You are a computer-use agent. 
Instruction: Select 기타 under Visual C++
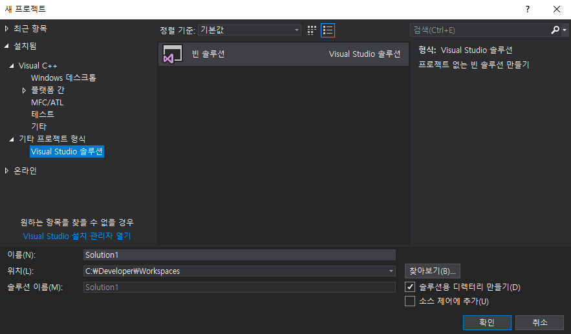coord(39,127)
